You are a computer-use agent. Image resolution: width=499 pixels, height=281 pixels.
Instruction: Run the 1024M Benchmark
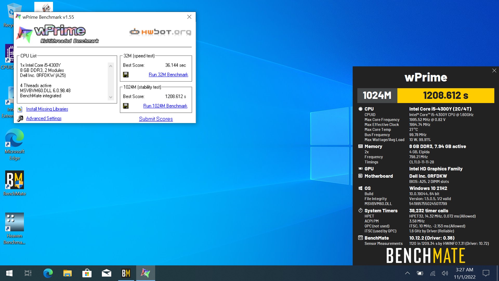coord(165,106)
